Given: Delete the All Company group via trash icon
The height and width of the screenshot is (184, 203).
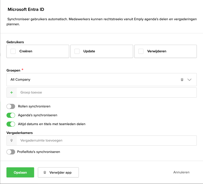Looking at the screenshot, I should click(182, 80).
